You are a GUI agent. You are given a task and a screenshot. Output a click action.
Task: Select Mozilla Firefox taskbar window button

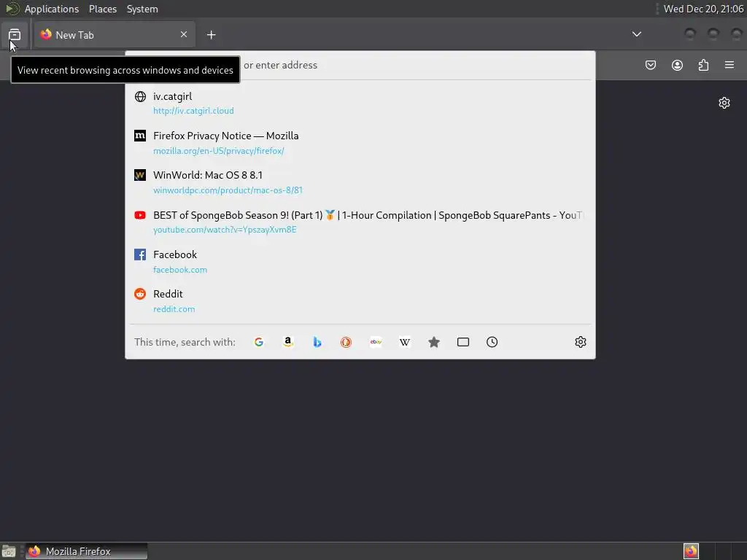tap(86, 551)
